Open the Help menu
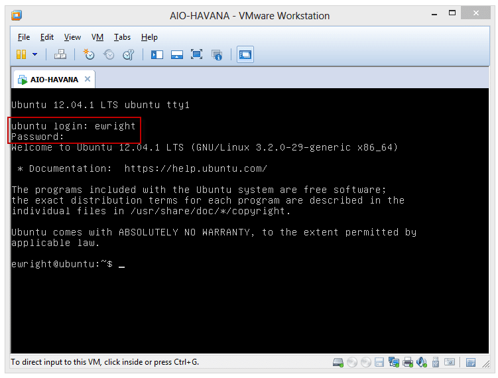Viewport: 498px width, 378px height. [x=149, y=37]
